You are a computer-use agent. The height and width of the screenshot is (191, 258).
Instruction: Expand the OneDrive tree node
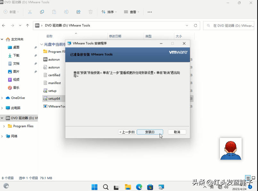[x=2, y=98]
